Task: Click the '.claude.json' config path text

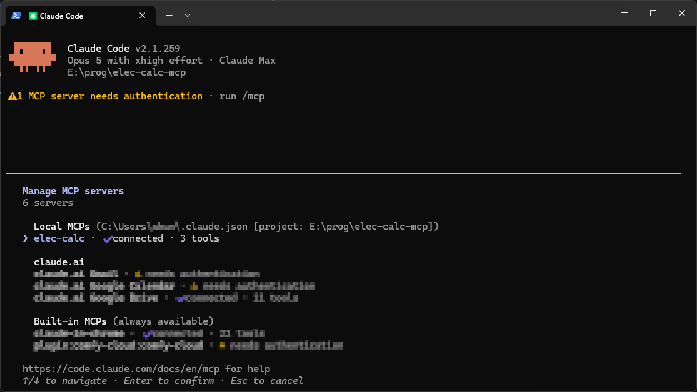Action: pos(214,227)
